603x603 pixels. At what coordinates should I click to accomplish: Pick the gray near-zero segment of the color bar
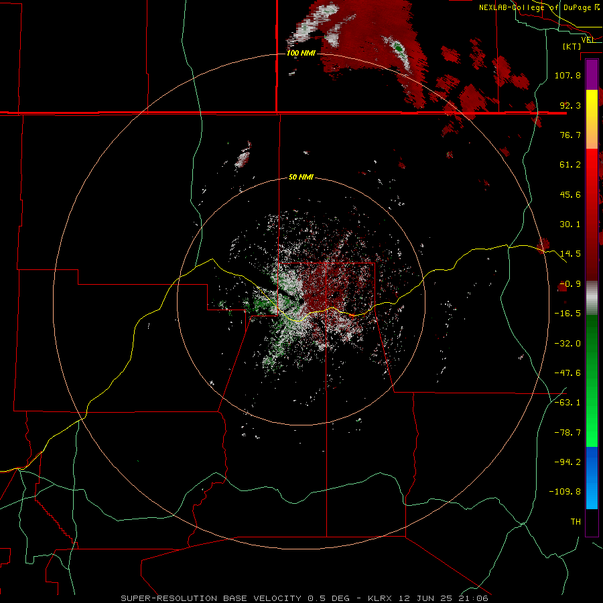592,297
